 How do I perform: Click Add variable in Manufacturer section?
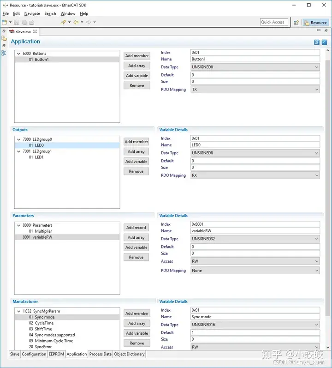(137, 333)
